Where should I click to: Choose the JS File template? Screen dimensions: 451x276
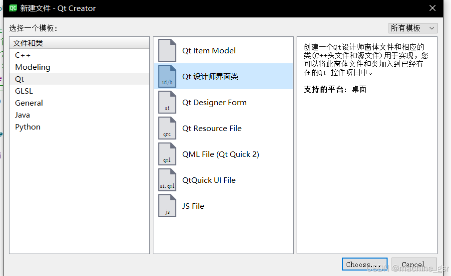(223, 206)
